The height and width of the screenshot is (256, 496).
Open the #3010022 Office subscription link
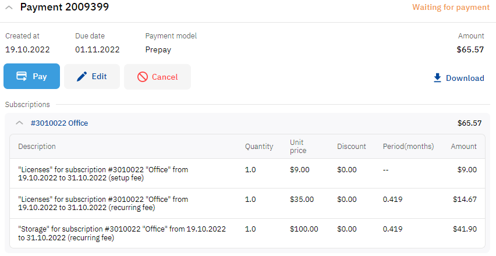(59, 123)
